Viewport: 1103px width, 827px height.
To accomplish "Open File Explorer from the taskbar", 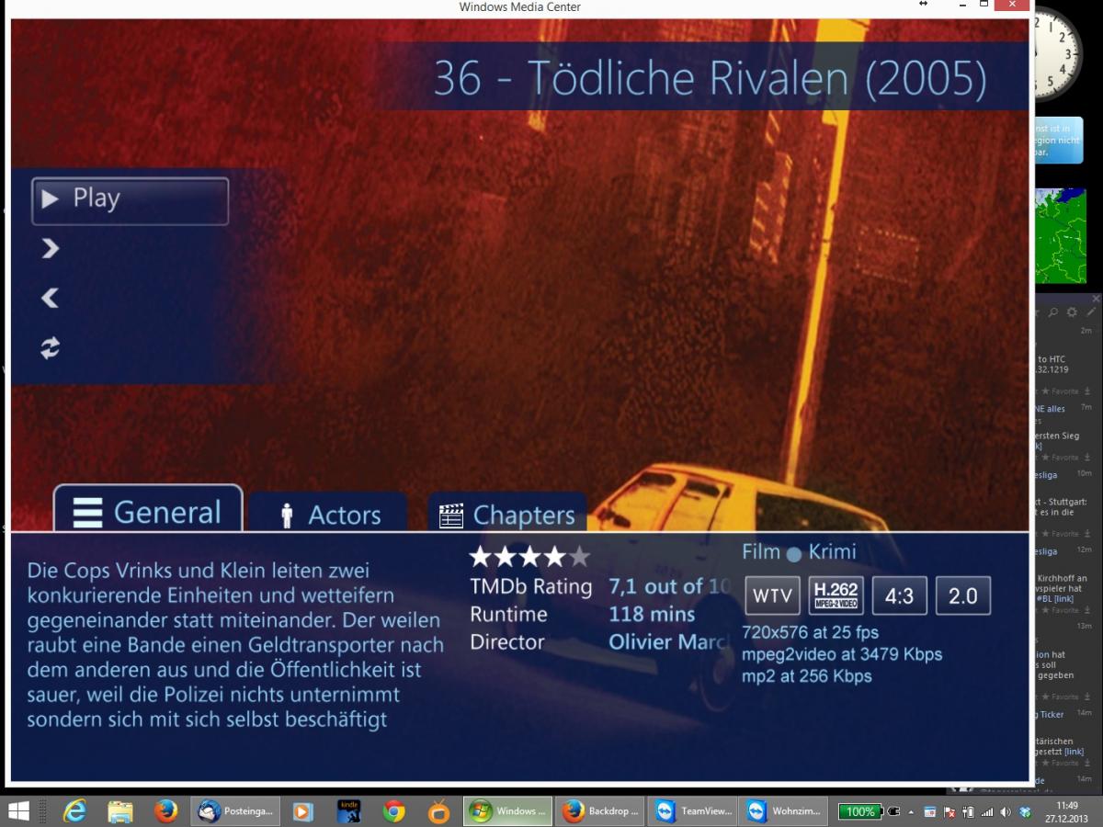I will coord(120,811).
